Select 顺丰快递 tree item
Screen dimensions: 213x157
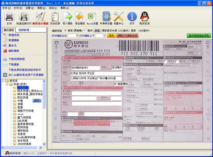point(23,87)
